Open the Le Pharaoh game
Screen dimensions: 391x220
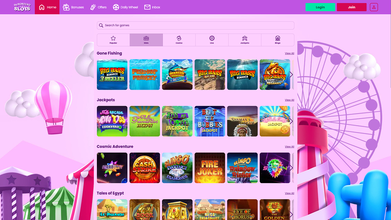(x=112, y=210)
